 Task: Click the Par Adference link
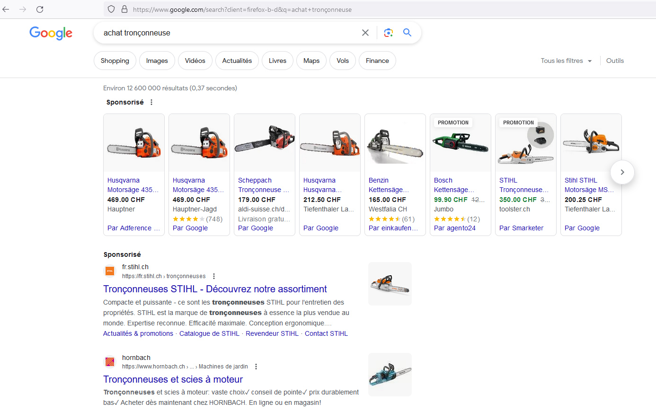click(x=134, y=228)
